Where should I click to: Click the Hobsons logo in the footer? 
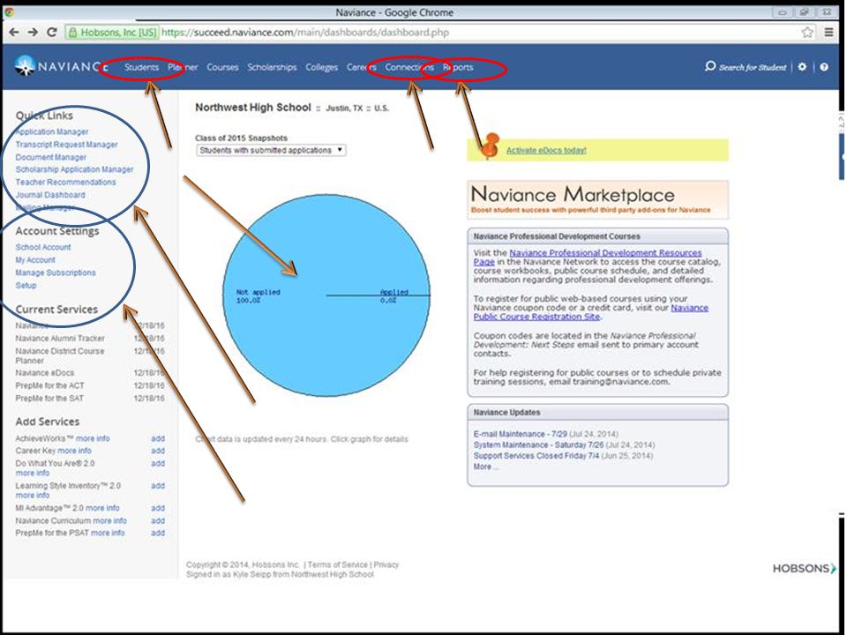(805, 569)
